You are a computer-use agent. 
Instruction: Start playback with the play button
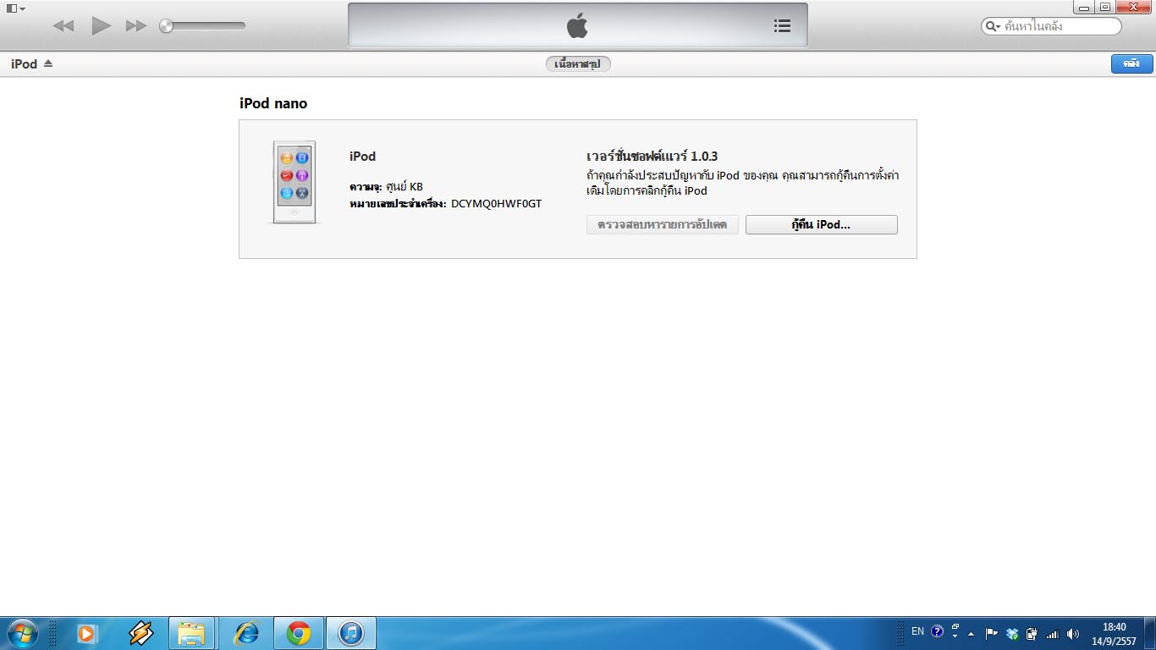102,25
